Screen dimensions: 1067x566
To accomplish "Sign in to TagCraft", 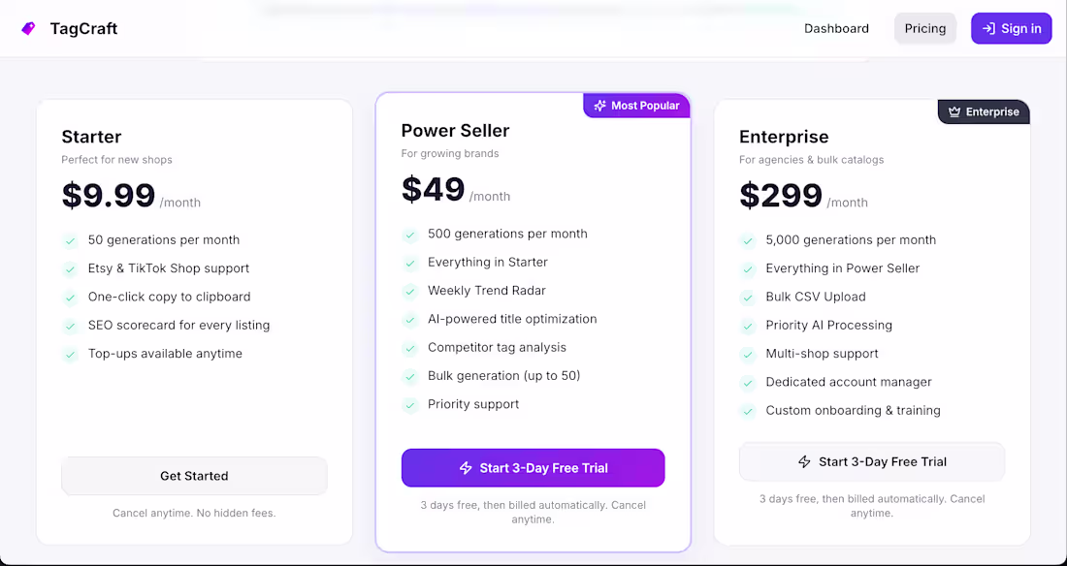I will click(1011, 28).
